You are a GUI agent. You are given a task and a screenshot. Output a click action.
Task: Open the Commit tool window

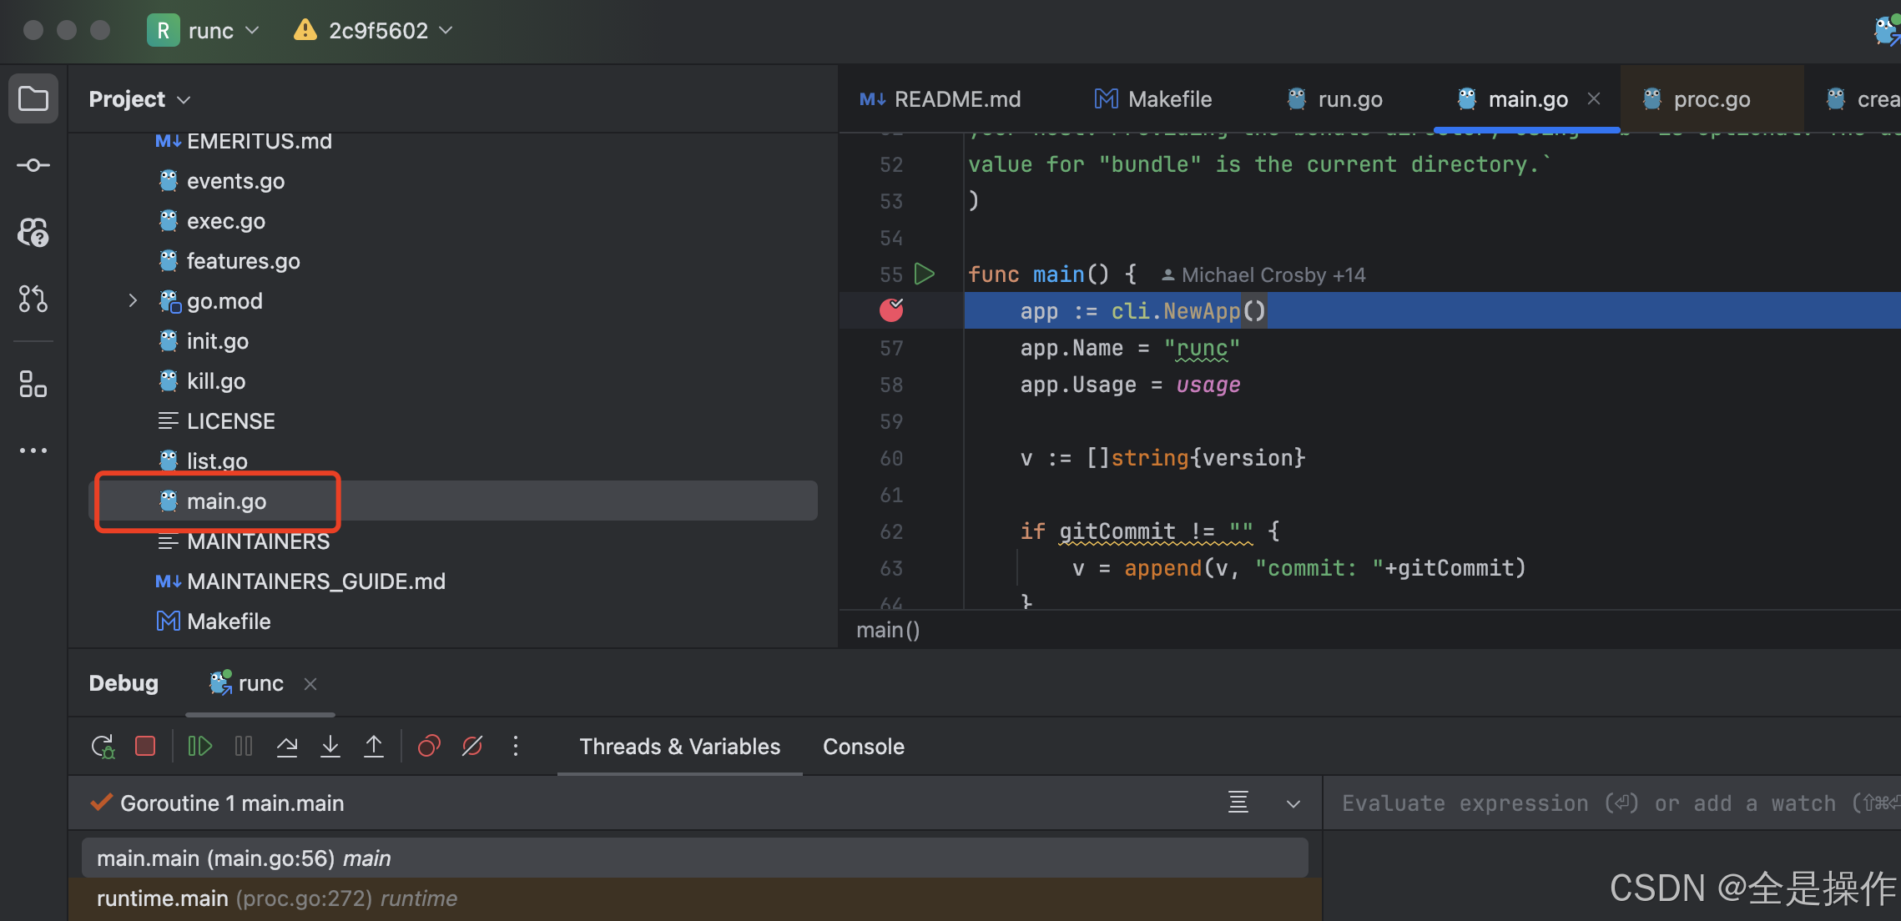33,165
